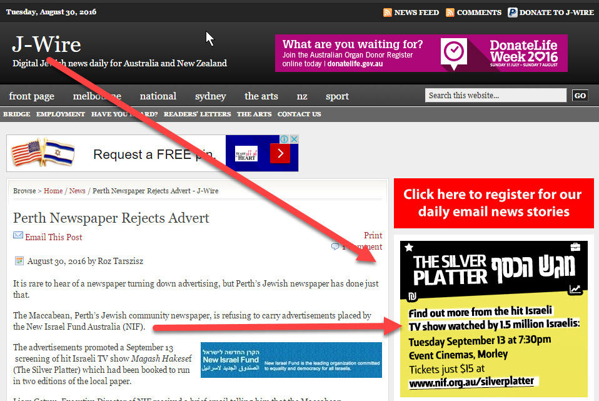Image resolution: width=599 pixels, height=401 pixels.
Task: Click the Comments RSS icon
Action: [450, 13]
